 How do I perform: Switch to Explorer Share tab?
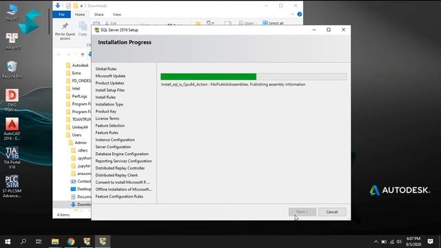coord(99,14)
